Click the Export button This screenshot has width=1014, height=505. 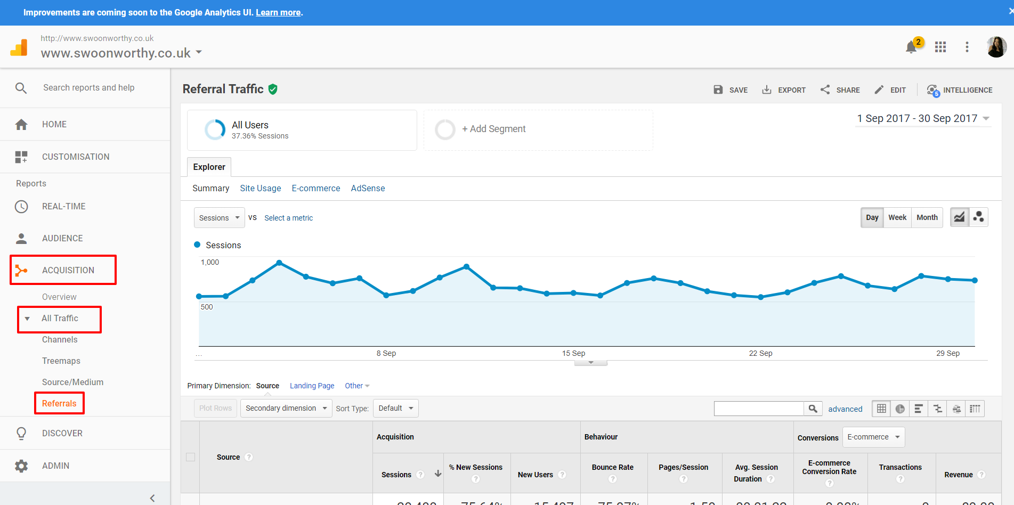[x=784, y=90]
